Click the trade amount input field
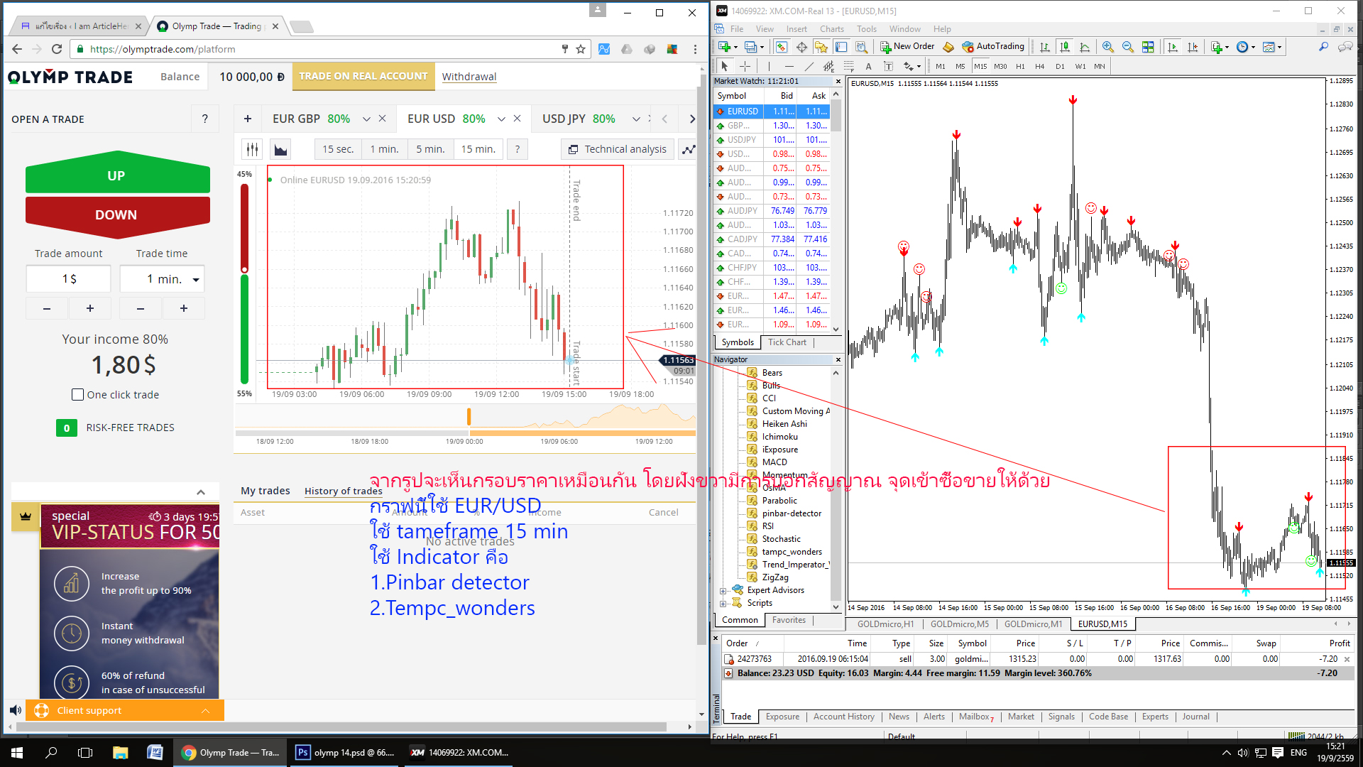The image size is (1363, 767). [x=69, y=279]
